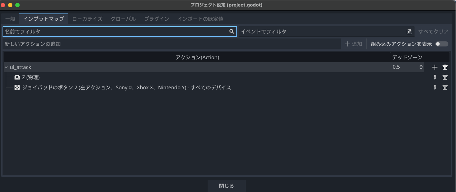Zoom the window using green button
Viewport: 456px width, 192px height.
pyautogui.click(x=17, y=5)
